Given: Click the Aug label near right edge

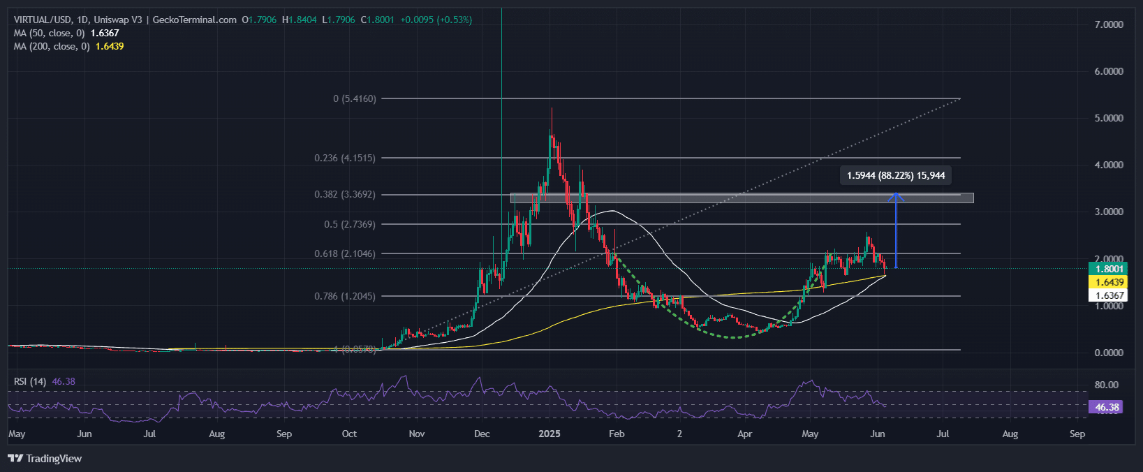Looking at the screenshot, I should [x=1010, y=434].
